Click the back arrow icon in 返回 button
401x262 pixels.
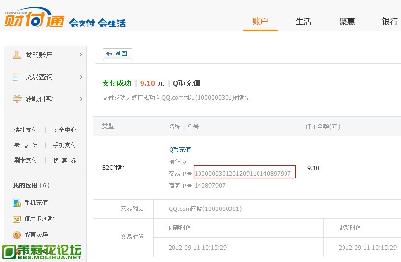[109, 54]
